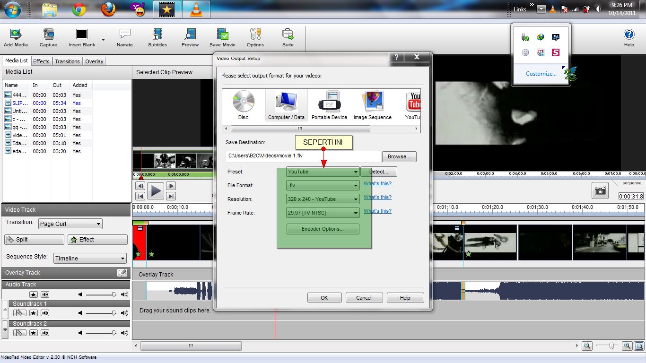The width and height of the screenshot is (646, 363).
Task: Click the Save Movie icon
Action: click(222, 38)
